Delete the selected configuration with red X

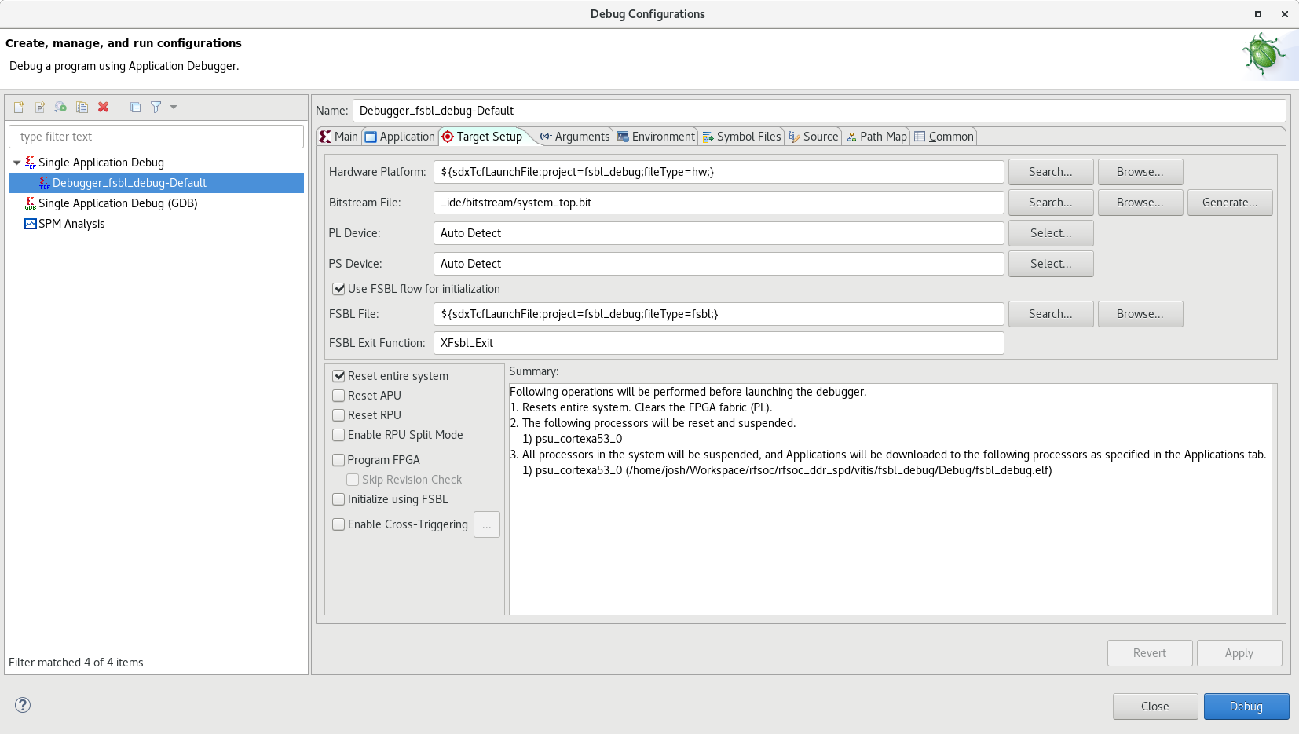(x=103, y=107)
